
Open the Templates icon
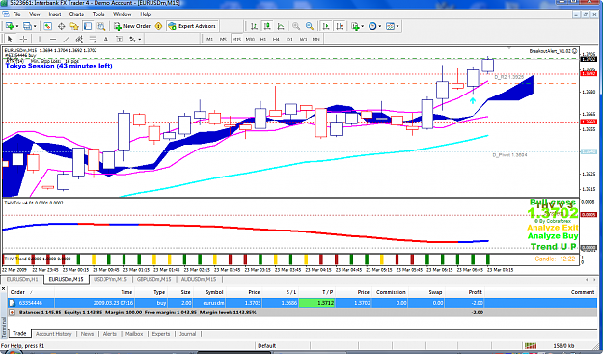pos(390,26)
